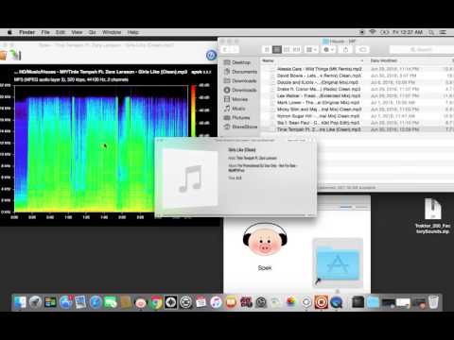Open the Window menu
The width and height of the screenshot is (454, 340).
(x=112, y=32)
